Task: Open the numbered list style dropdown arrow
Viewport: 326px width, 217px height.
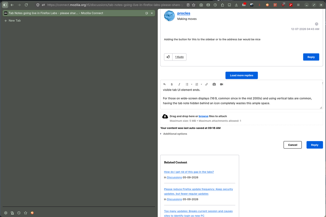Action: [x=201, y=84]
